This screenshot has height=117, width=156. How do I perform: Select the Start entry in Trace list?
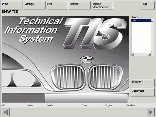[141, 20]
